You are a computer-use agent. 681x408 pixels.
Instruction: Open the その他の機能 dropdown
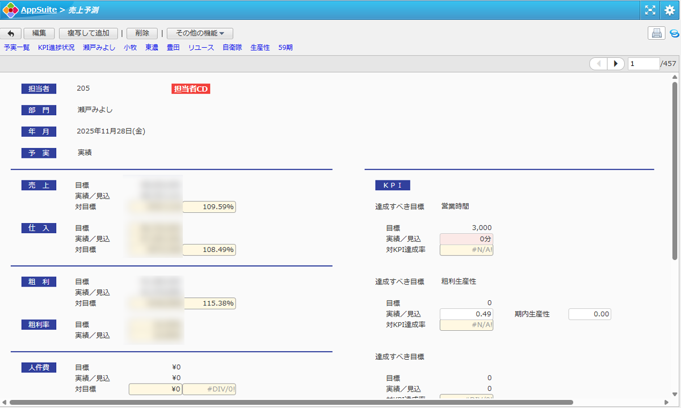pyautogui.click(x=200, y=33)
